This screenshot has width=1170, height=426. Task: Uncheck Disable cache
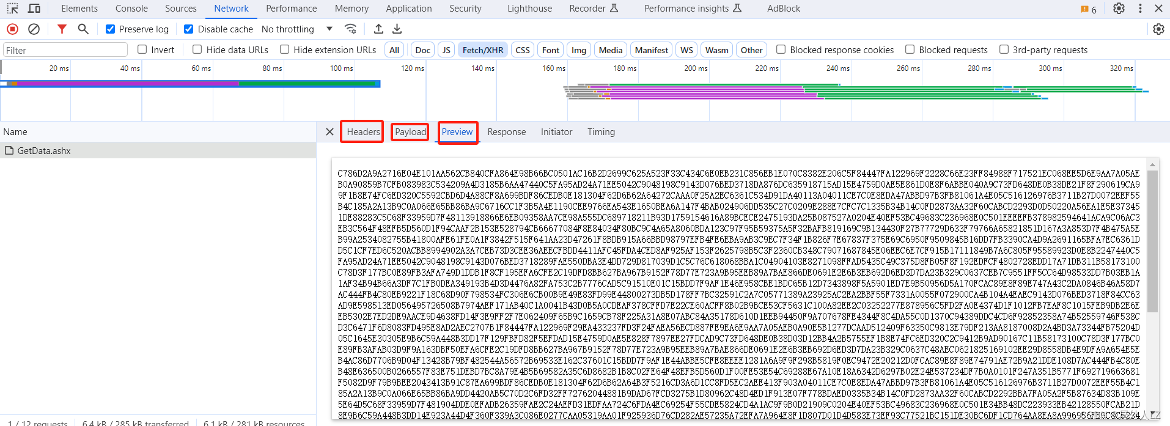[x=189, y=29]
